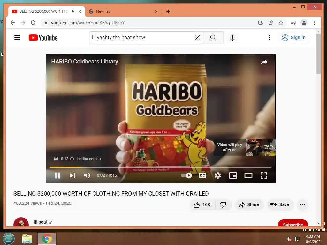Open the Chrome profile avatar

pos(304,23)
